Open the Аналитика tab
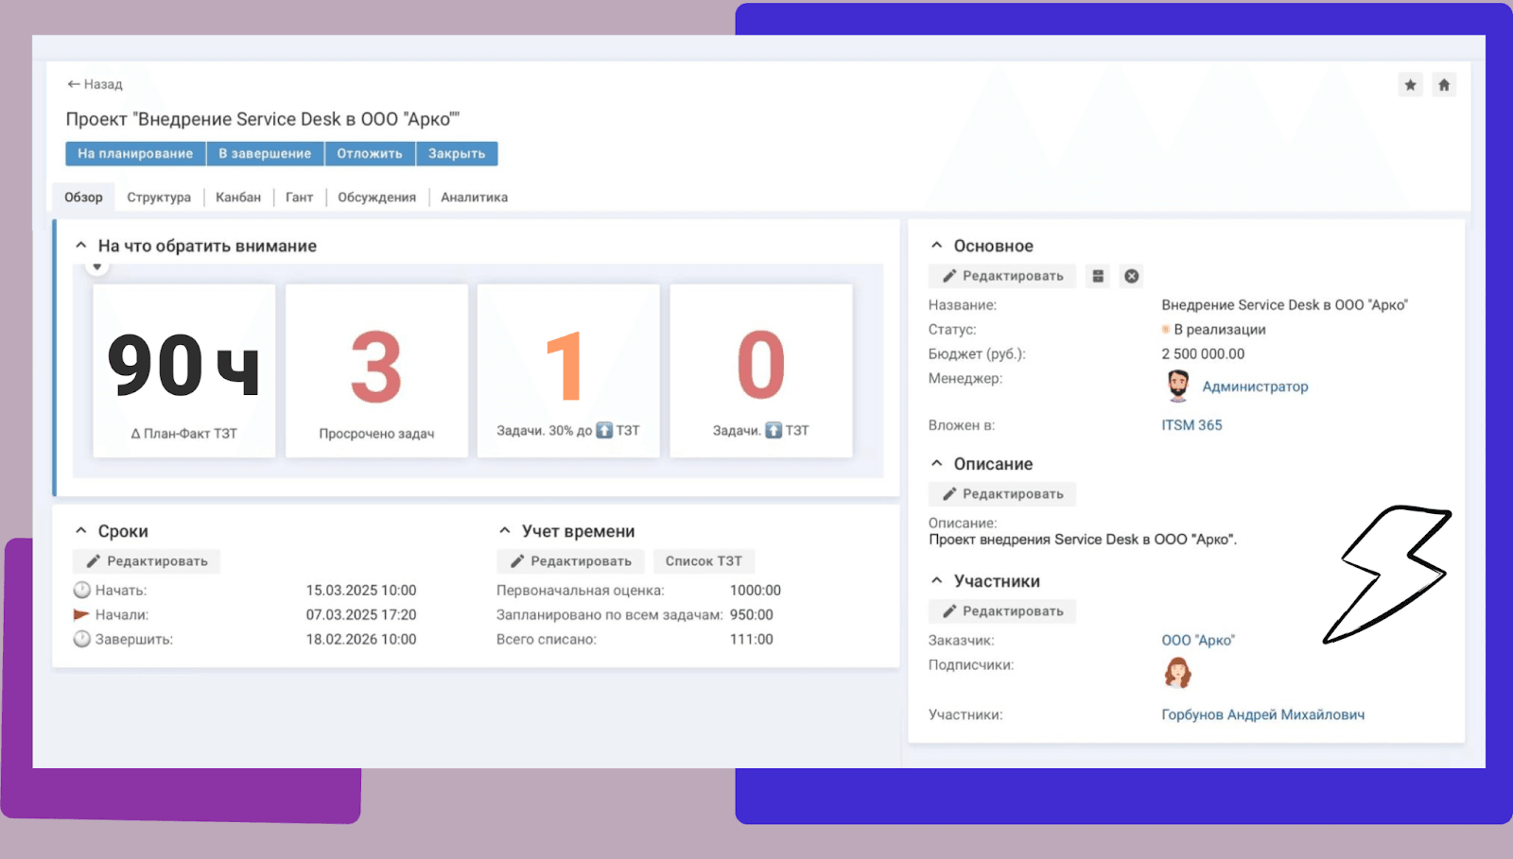 [474, 197]
